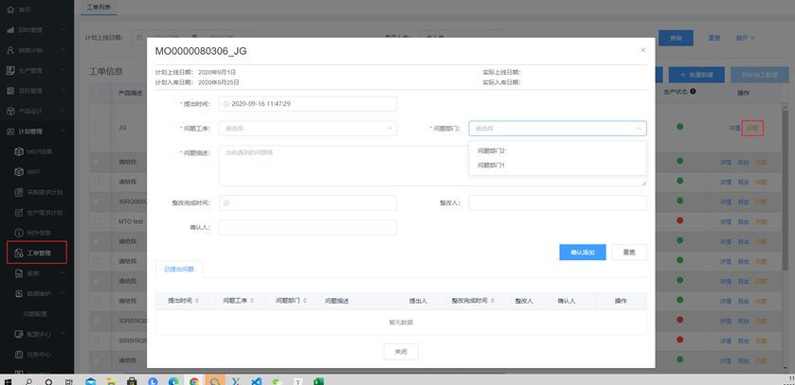Sort the table by 提出时间 column arrows
The height and width of the screenshot is (385, 795).
pyautogui.click(x=195, y=301)
